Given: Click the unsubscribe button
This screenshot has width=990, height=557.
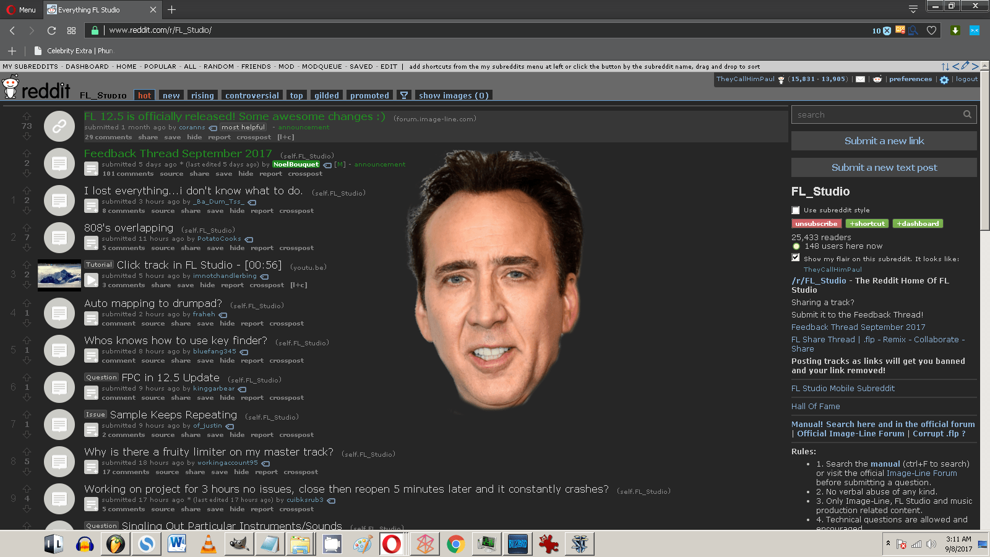Looking at the screenshot, I should tap(816, 223).
